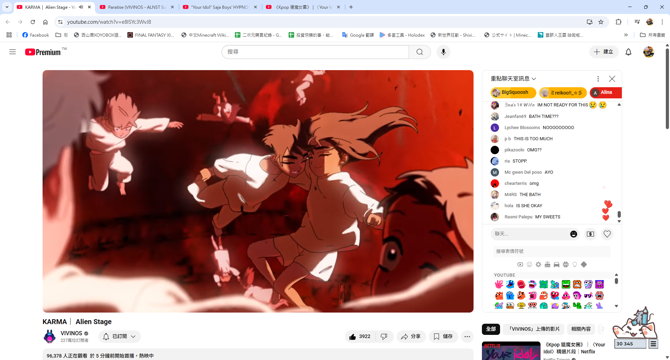The height and width of the screenshot is (360, 670).
Task: Open the tab search dropdown arrow
Action: (x=7, y=7)
